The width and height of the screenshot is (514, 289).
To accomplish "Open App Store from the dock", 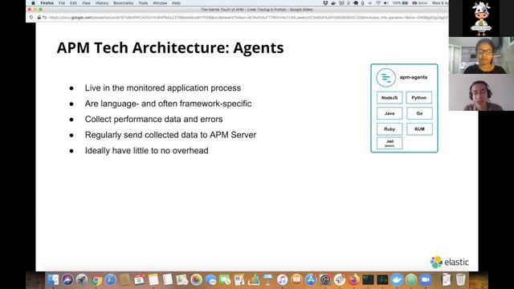I will pos(311,280).
